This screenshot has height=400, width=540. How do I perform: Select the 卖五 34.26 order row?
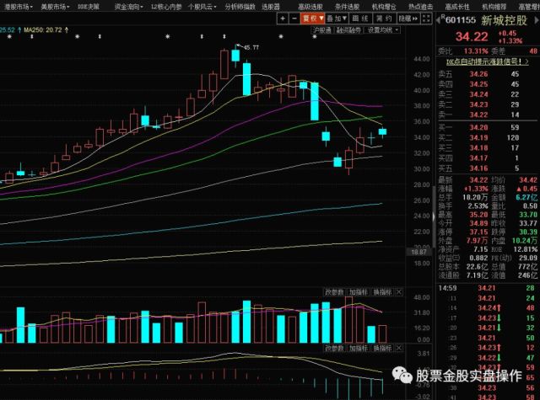(487, 74)
